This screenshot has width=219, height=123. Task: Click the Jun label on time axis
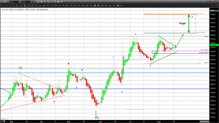(x=100, y=121)
